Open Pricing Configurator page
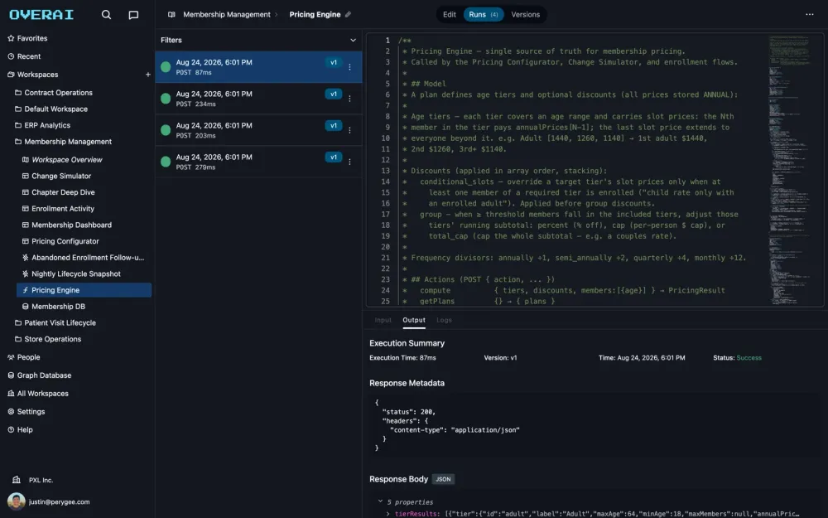 65,241
